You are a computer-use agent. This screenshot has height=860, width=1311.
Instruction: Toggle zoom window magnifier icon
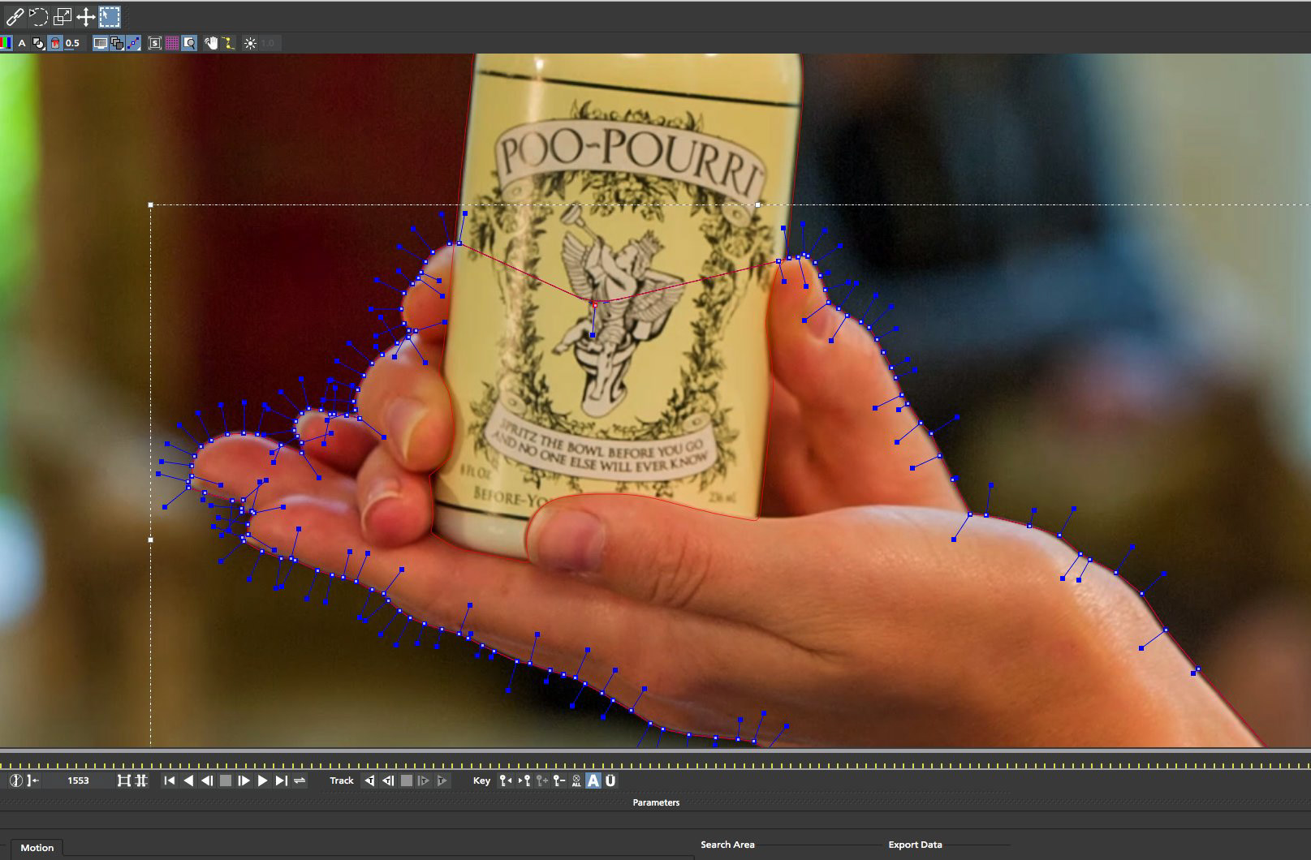pos(189,43)
